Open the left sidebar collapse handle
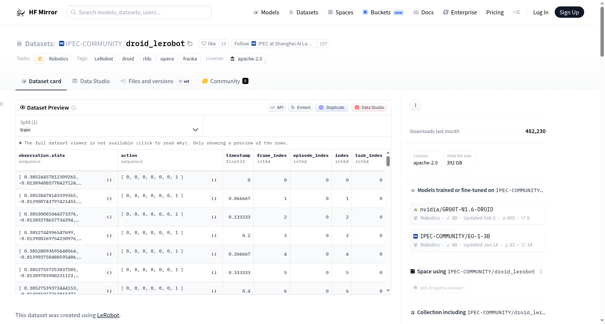Viewport: 605px width, 324px height. pyautogui.click(x=2, y=104)
